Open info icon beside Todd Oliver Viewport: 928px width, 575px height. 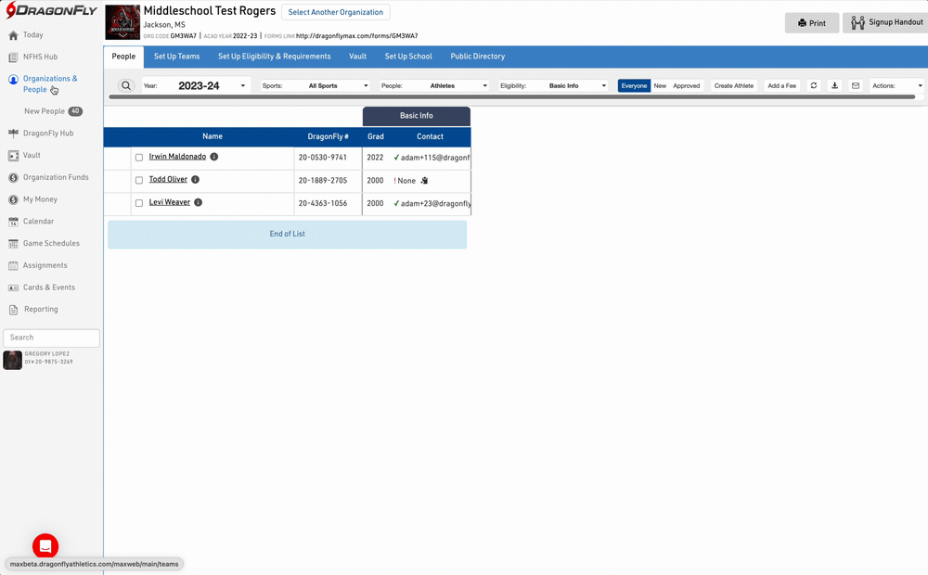(x=195, y=180)
